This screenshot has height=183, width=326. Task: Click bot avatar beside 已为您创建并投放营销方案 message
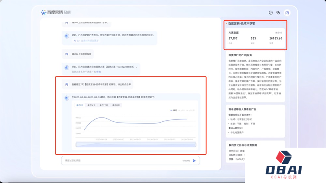coord(67,68)
